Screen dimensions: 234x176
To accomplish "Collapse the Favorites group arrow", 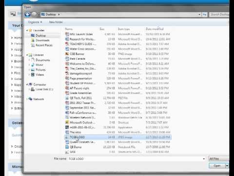I will pyautogui.click(x=27, y=30).
